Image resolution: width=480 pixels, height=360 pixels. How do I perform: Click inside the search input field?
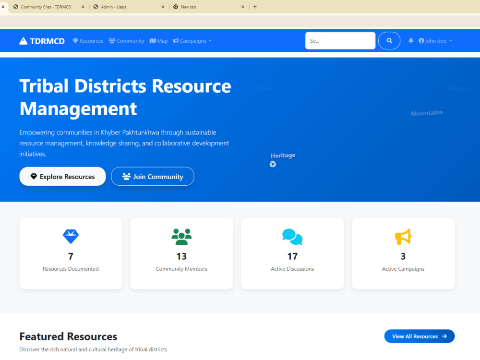pos(340,40)
